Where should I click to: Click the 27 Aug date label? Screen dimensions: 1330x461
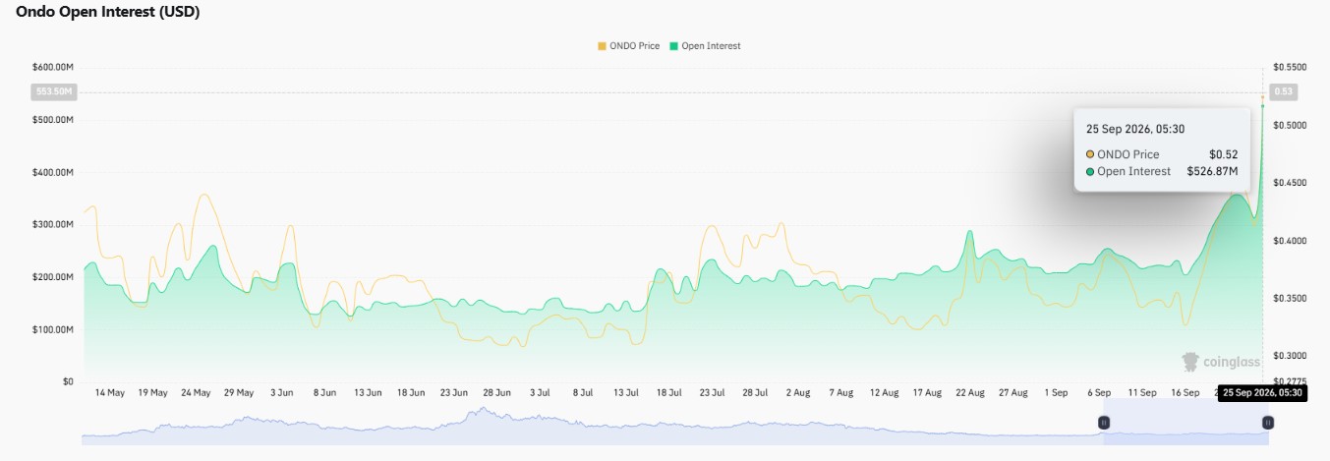1012,392
